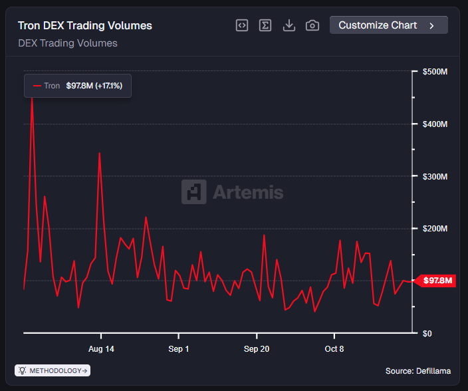The height and width of the screenshot is (391, 468).
Task: Click the $200M axis label
Action: pos(435,229)
